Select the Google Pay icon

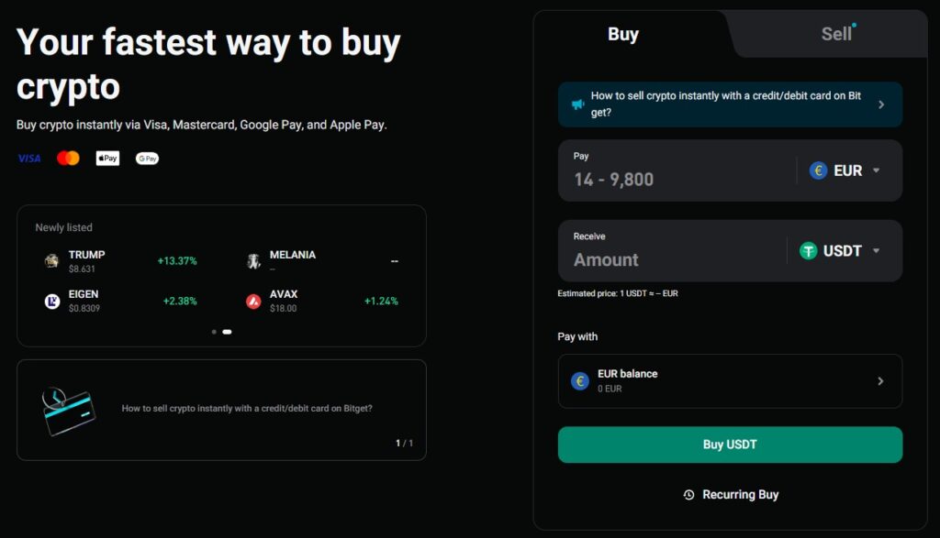(x=146, y=158)
